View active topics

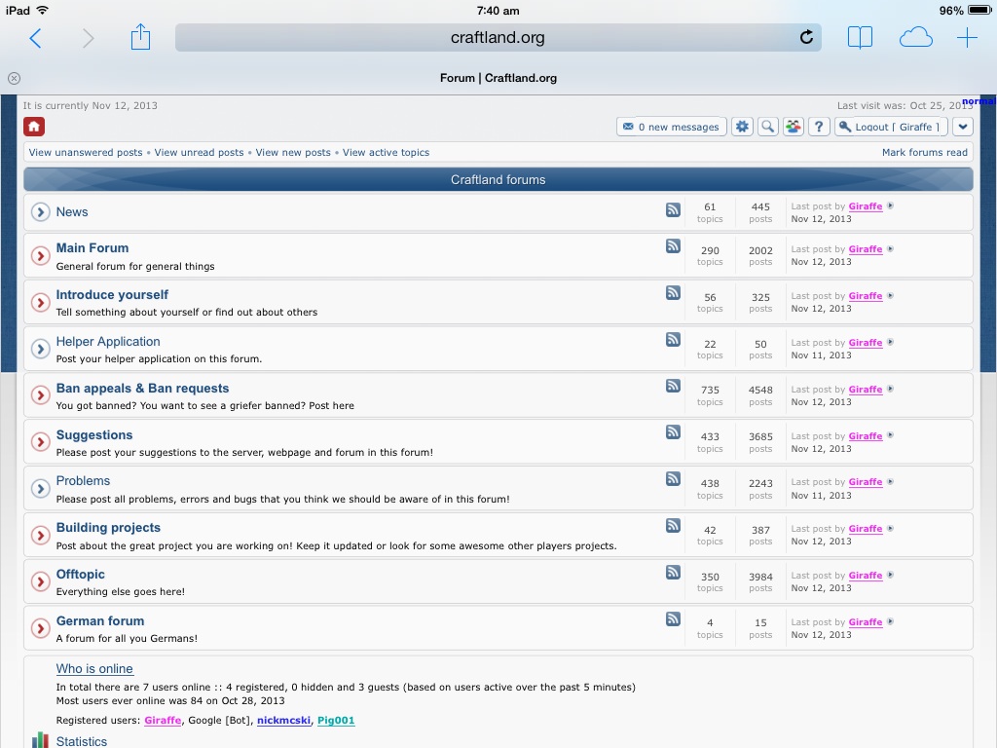pyautogui.click(x=386, y=153)
